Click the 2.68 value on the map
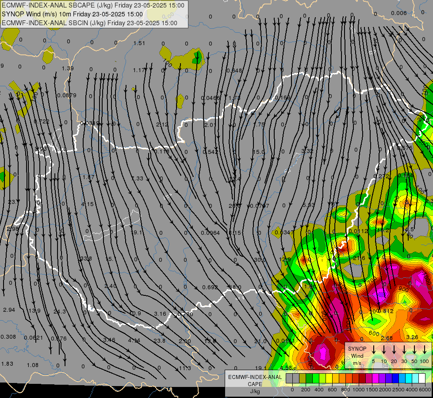Image resolution: width=433 pixels, height=398 pixels. tap(387, 338)
